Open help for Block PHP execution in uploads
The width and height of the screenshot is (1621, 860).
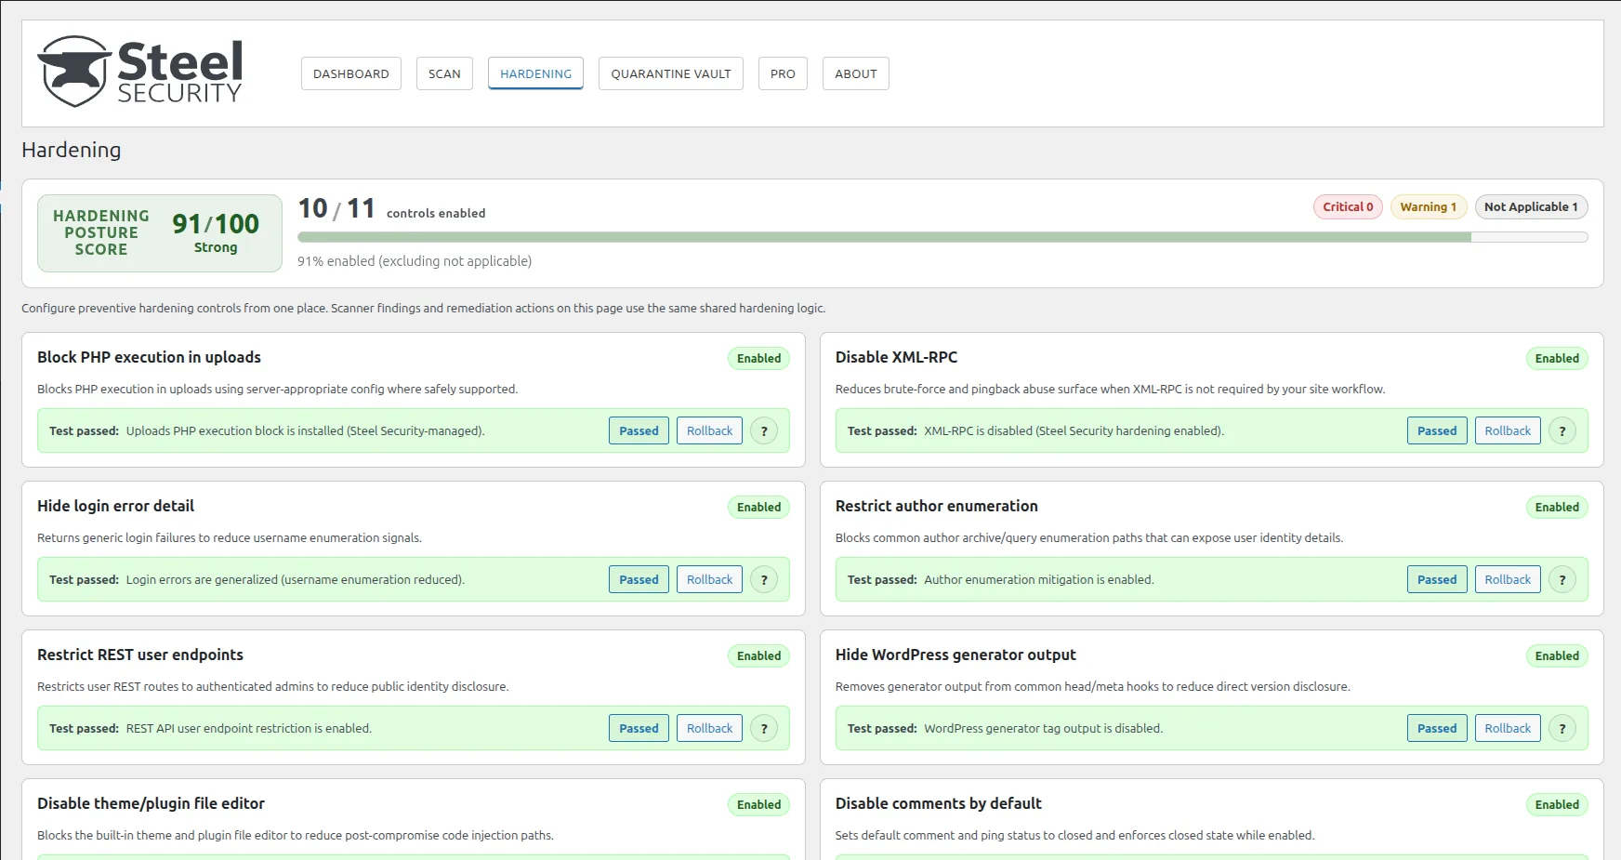(x=764, y=430)
